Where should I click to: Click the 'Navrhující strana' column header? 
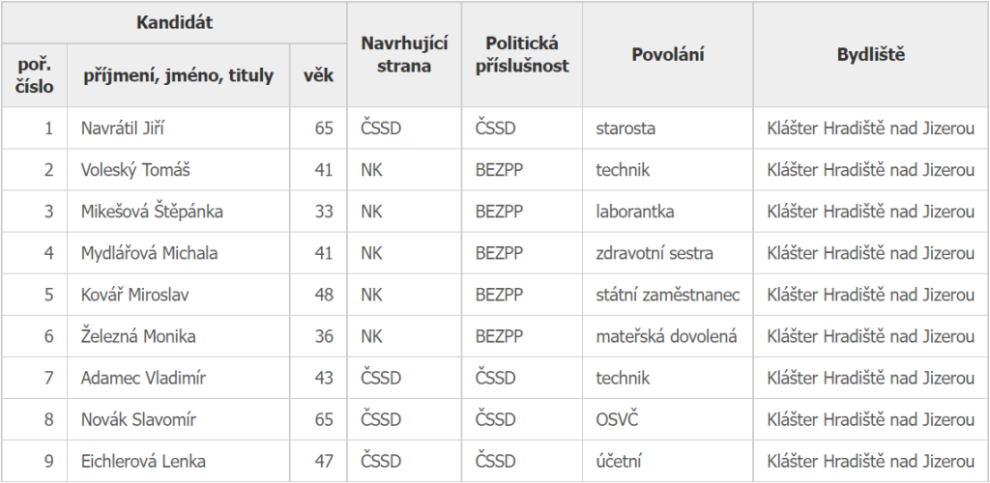pos(396,54)
